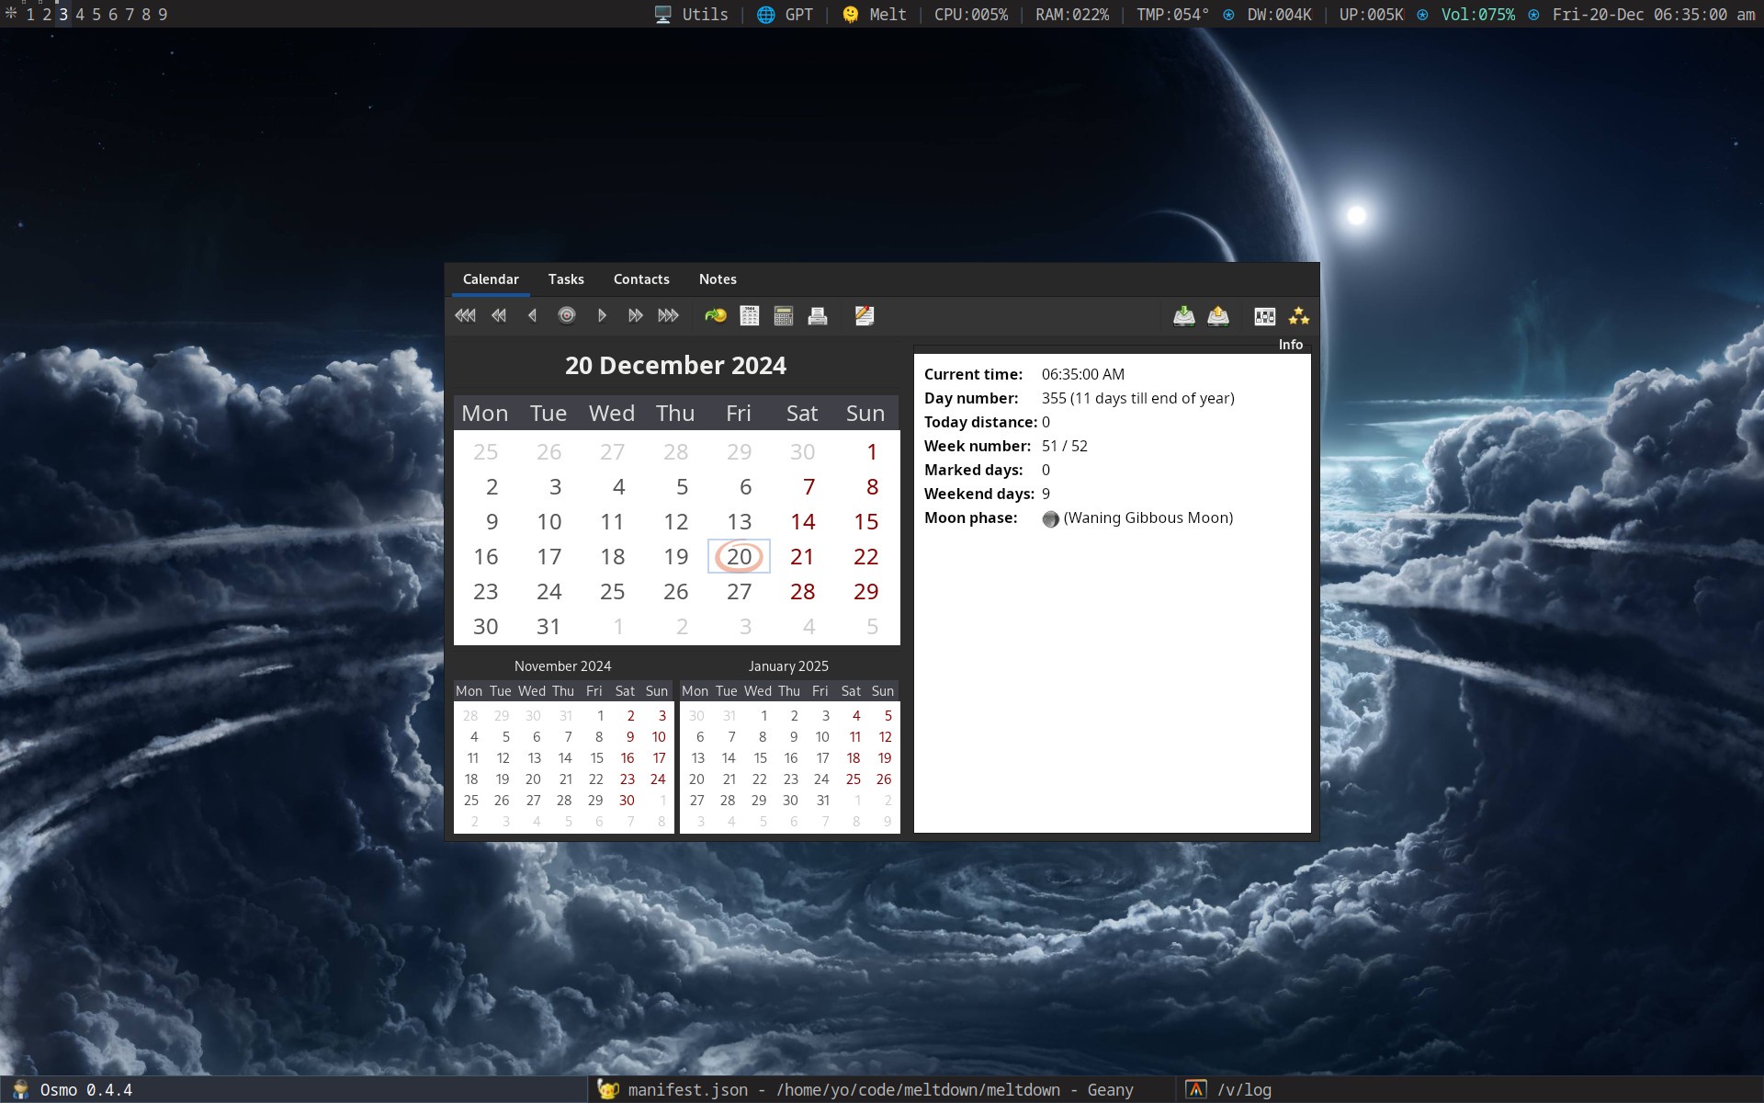Click the backup import icon
The height and width of the screenshot is (1103, 1764).
point(1184,316)
